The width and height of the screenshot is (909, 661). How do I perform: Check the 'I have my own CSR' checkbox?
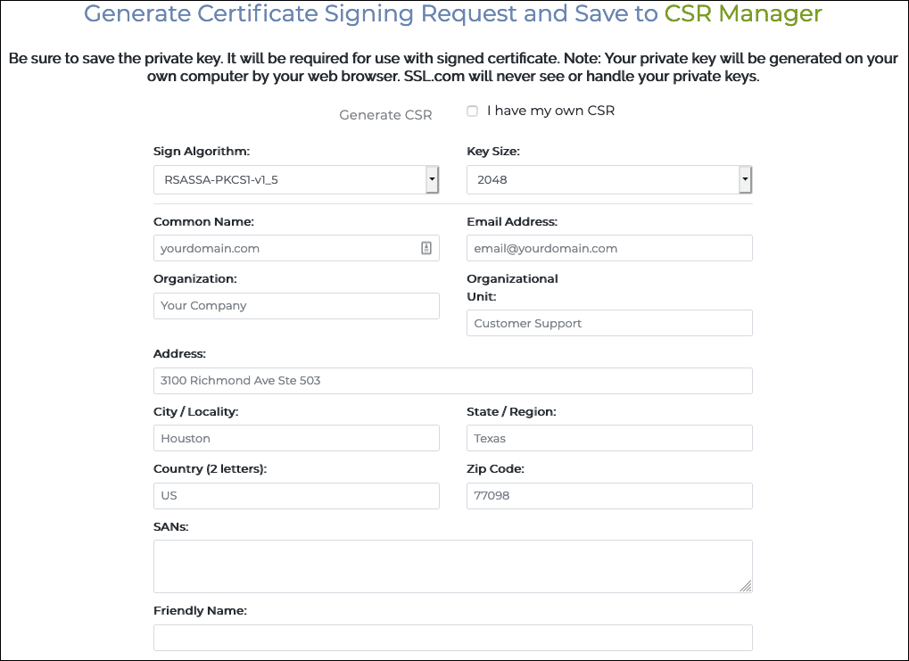pyautogui.click(x=473, y=112)
